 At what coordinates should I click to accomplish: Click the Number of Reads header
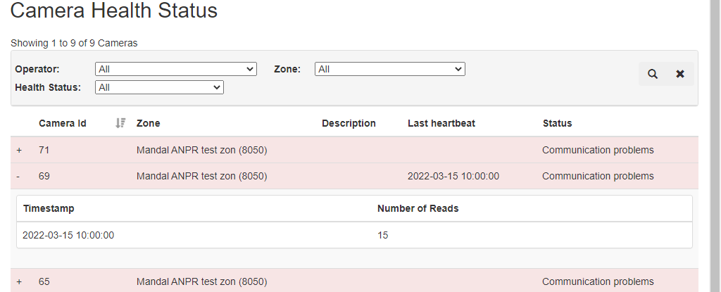418,208
